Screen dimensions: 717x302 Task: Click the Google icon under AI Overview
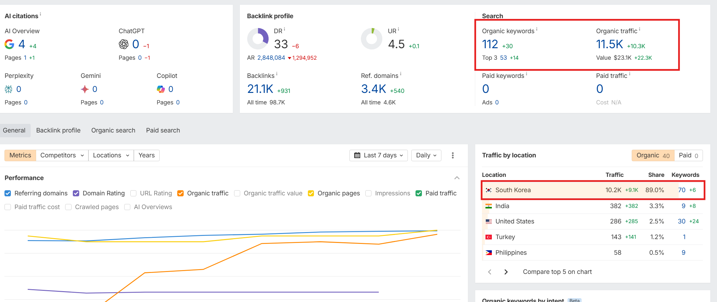click(10, 44)
